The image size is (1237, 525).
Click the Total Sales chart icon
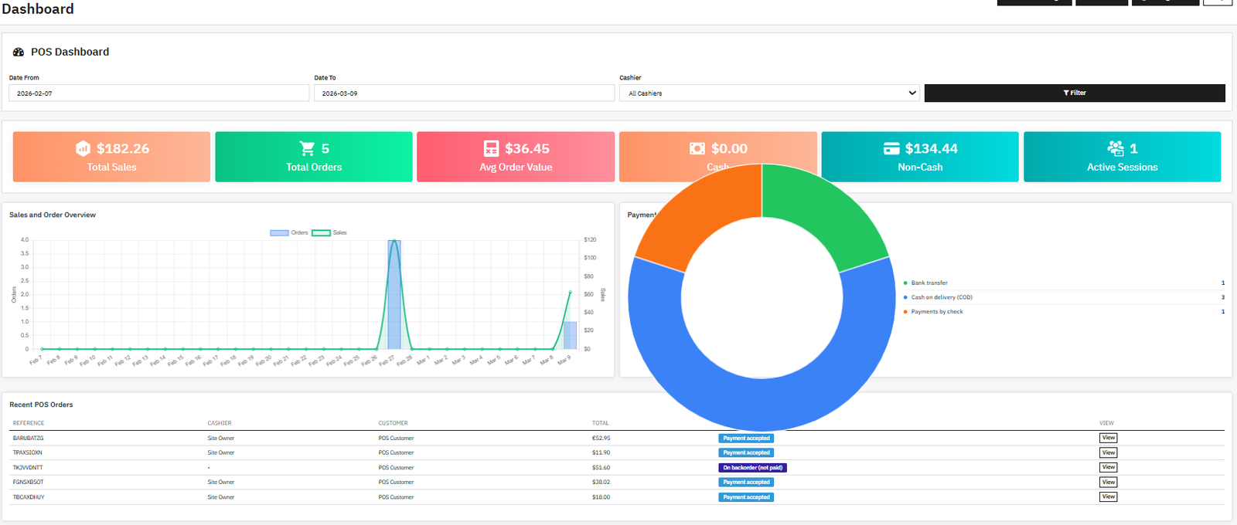click(x=83, y=148)
